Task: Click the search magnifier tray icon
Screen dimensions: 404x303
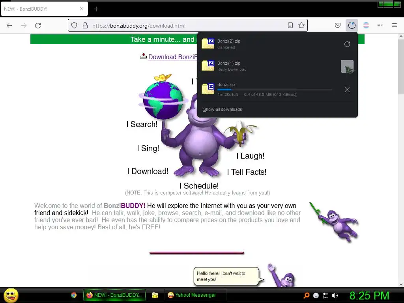Action: [x=306, y=295]
